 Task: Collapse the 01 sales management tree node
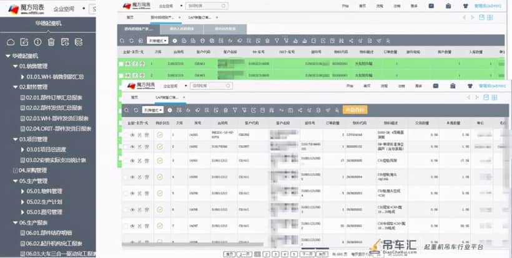click(16, 66)
